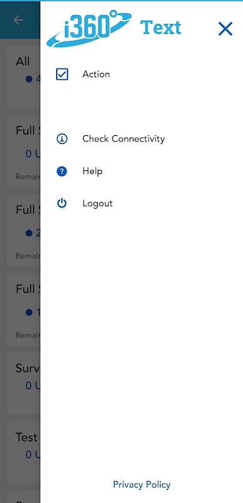Image resolution: width=243 pixels, height=503 pixels.
Task: Close the side menu with the X icon
Action: (x=225, y=29)
